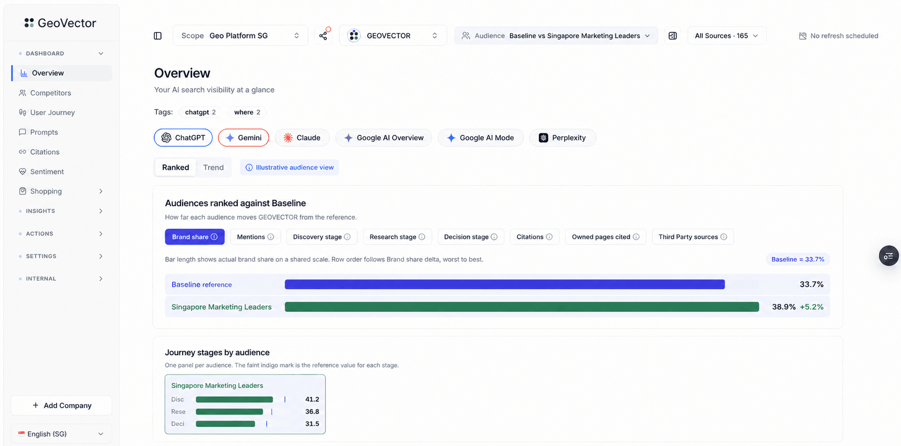The width and height of the screenshot is (901, 446).
Task: Open the floating filter settings button
Action: coord(888,256)
